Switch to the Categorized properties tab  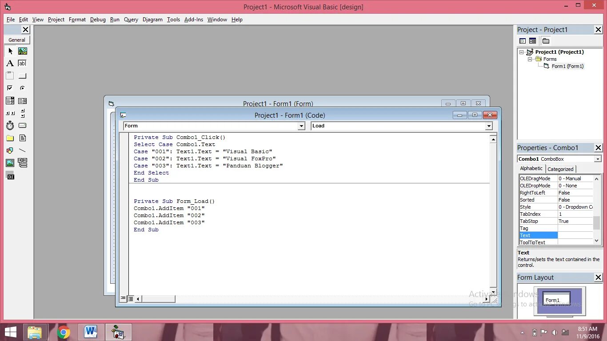(560, 169)
